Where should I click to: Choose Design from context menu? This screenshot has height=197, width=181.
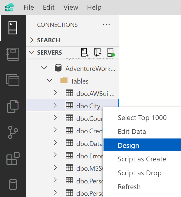point(142,145)
